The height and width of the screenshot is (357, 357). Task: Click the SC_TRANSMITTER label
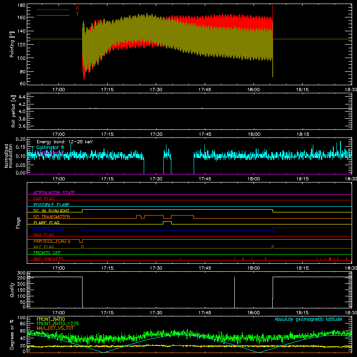[x=52, y=217]
